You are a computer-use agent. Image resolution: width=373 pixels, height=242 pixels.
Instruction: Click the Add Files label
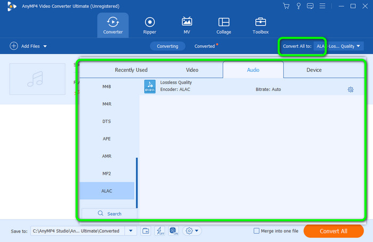[x=30, y=46]
